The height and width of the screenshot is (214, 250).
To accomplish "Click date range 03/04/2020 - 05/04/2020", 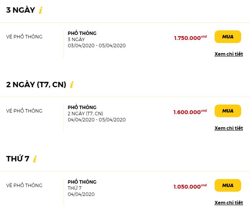I will click(x=97, y=46).
